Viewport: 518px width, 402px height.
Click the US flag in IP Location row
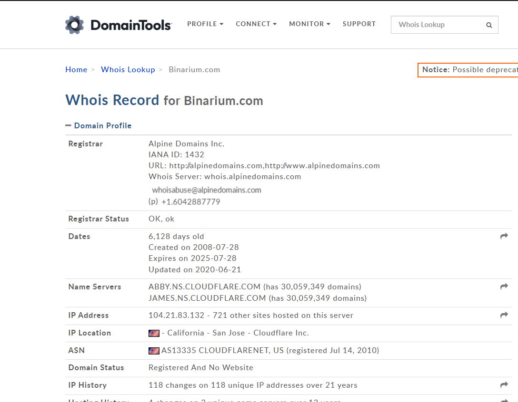(x=154, y=333)
